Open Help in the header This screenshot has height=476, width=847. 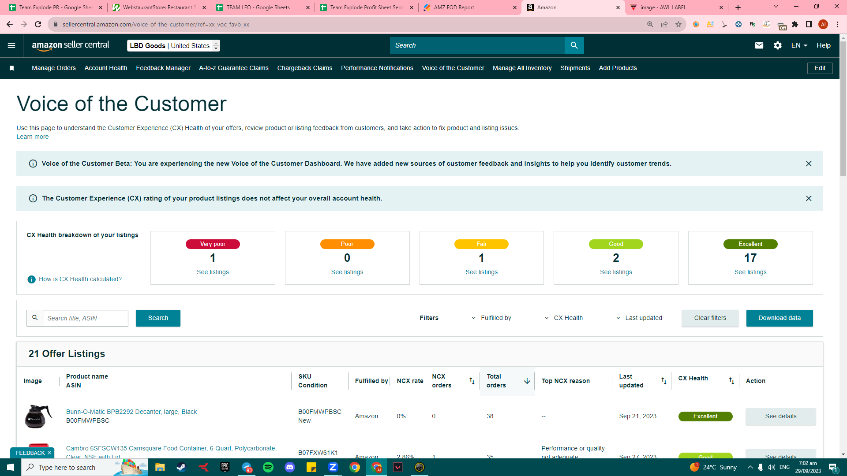[x=824, y=45]
